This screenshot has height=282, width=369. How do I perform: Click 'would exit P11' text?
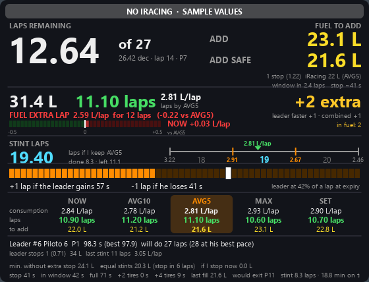click(x=254, y=275)
